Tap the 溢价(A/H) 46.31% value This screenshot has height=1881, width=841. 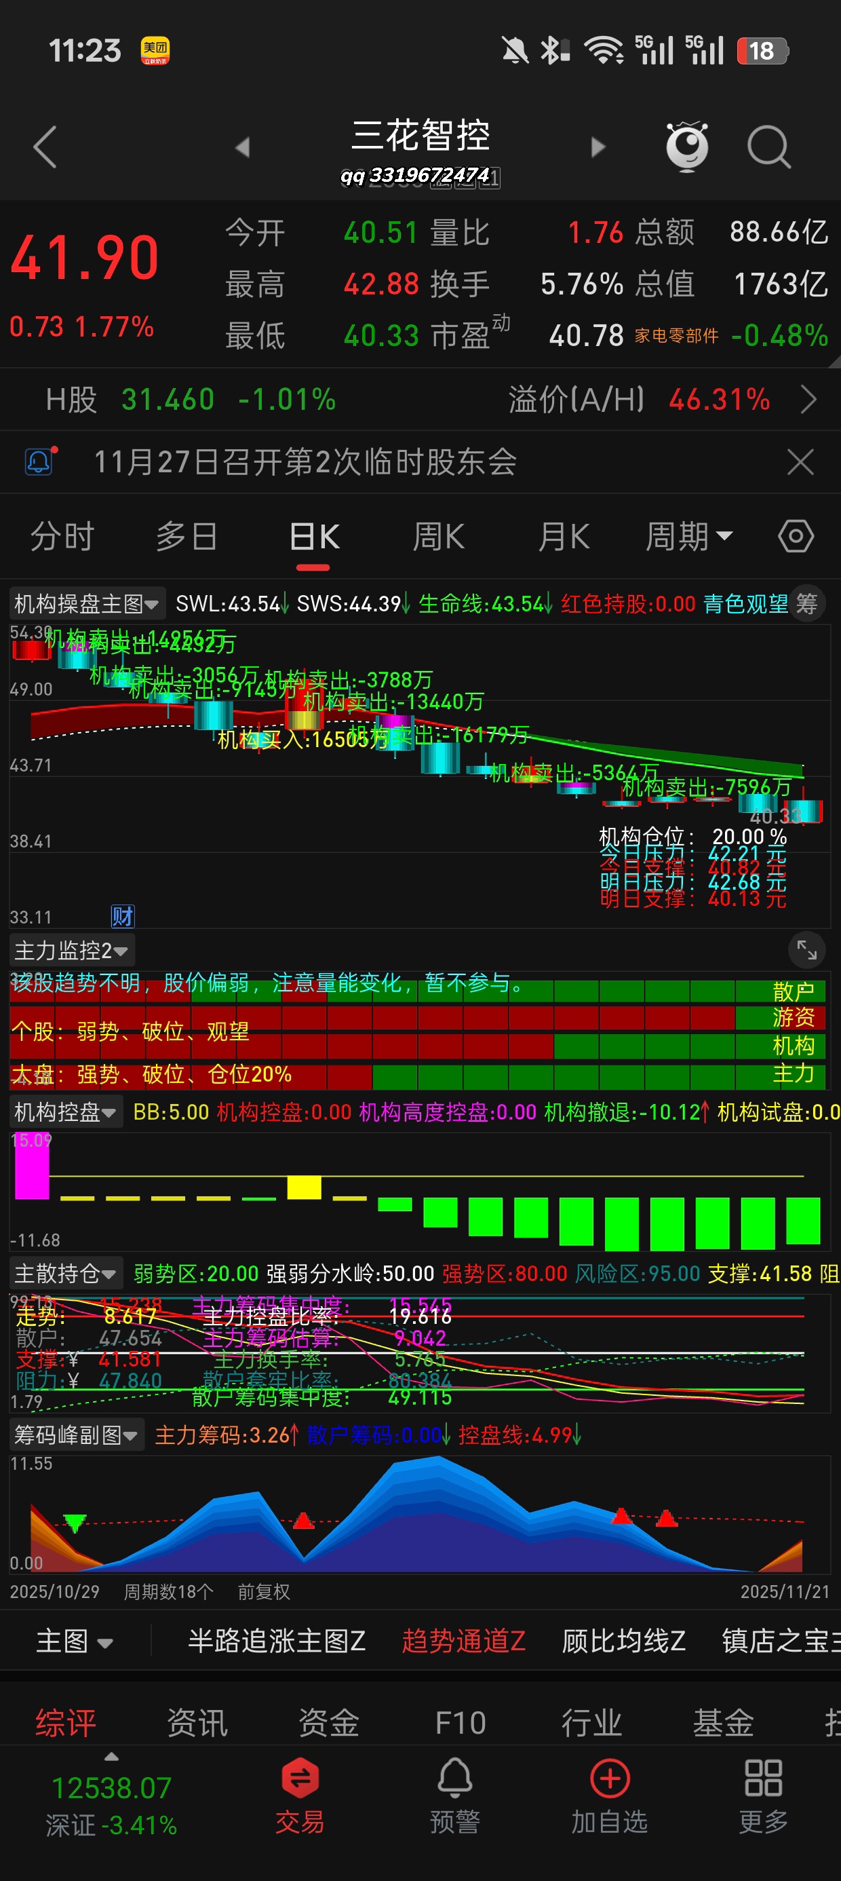point(719,400)
